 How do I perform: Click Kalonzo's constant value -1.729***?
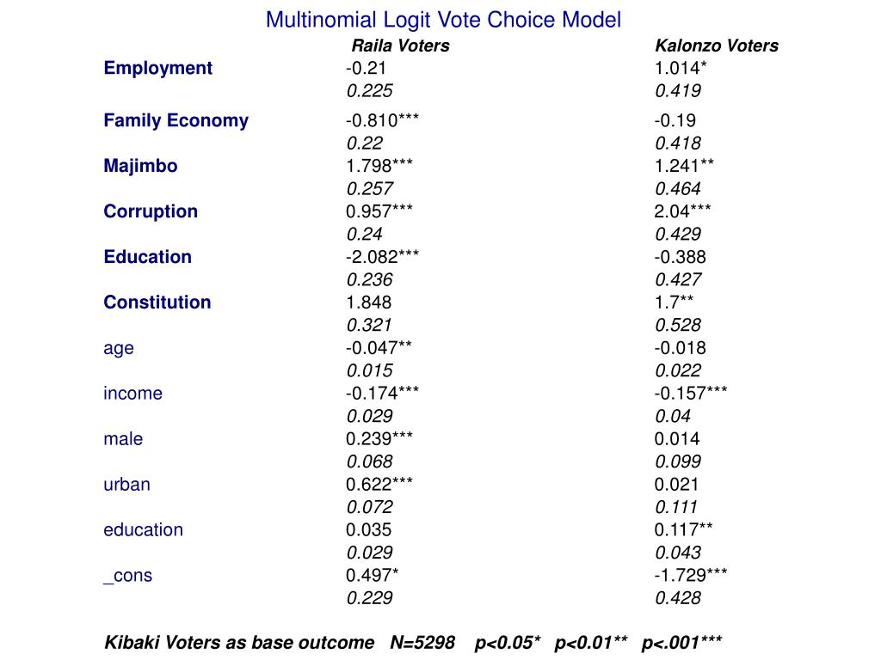pos(691,575)
